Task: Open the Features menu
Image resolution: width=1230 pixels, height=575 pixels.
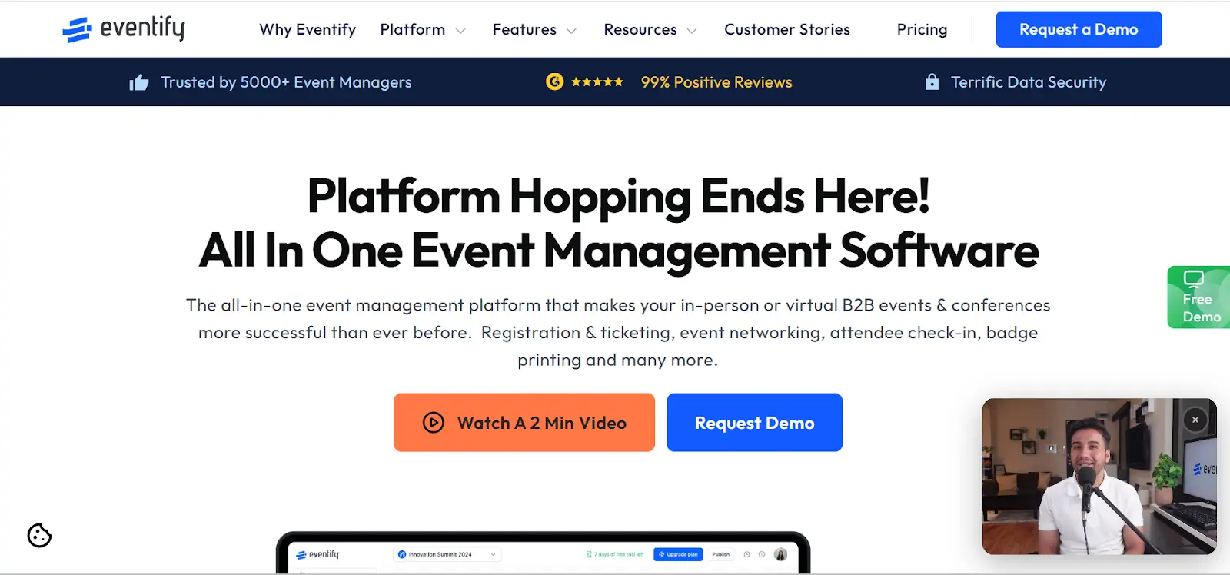Action: [524, 29]
